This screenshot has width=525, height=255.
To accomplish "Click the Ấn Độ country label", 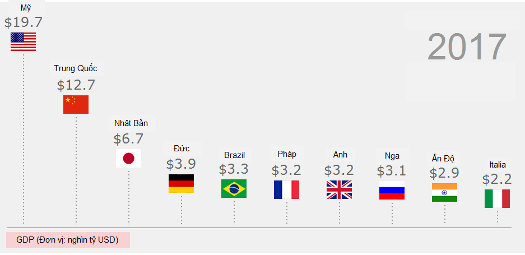I will point(444,157).
